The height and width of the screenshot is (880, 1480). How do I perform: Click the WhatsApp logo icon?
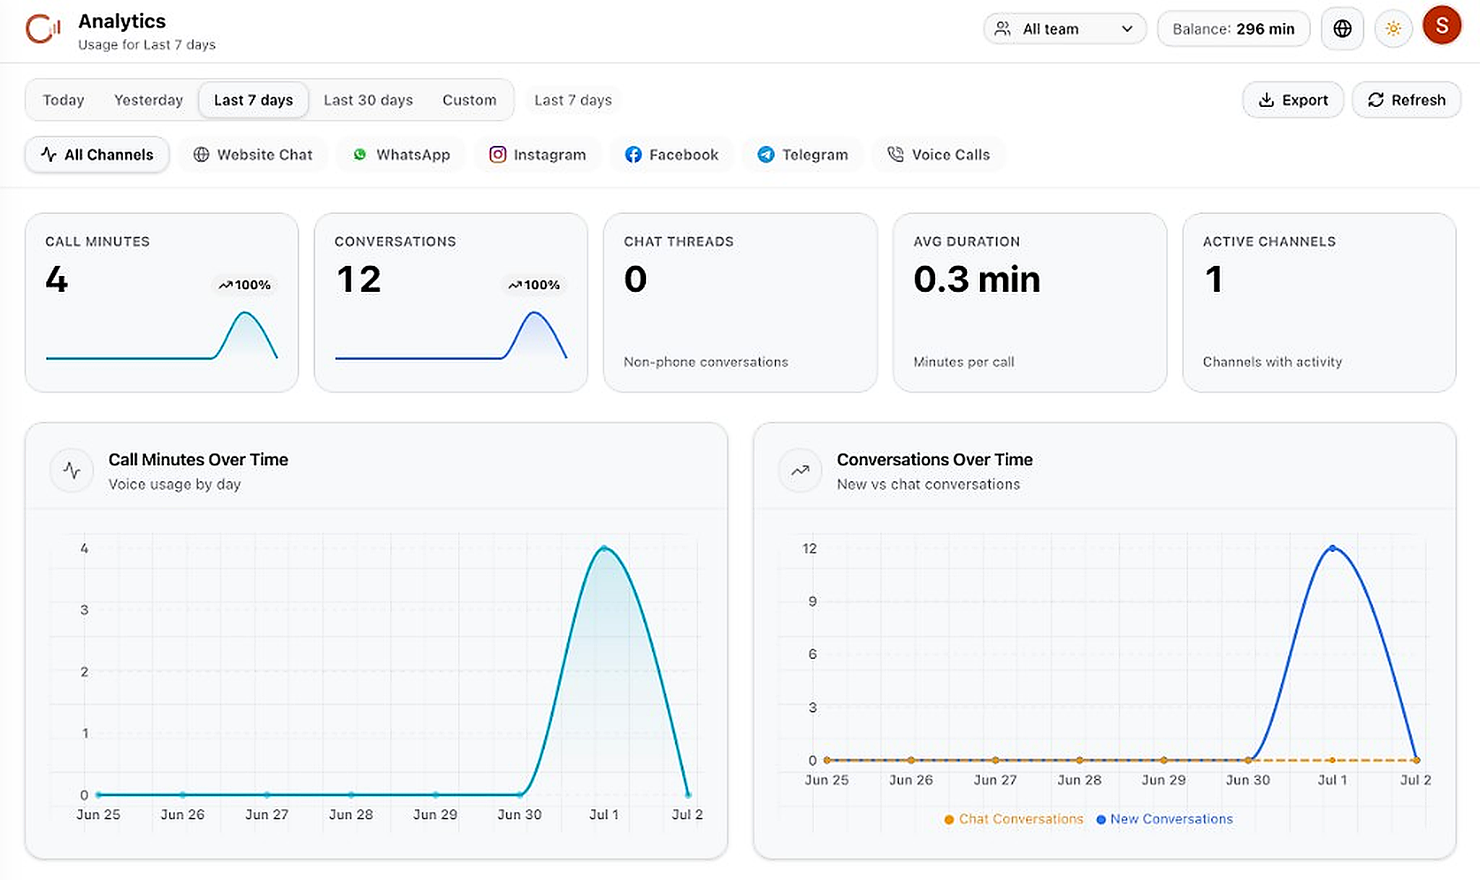[360, 155]
